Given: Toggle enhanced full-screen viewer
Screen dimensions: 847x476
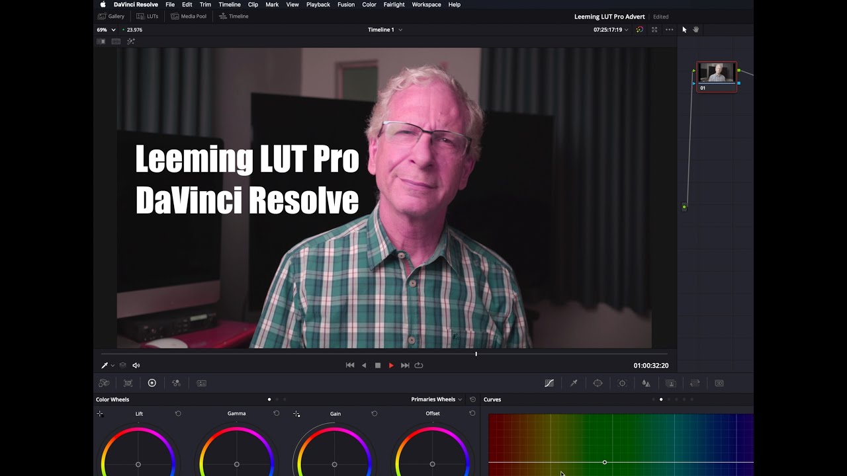Looking at the screenshot, I should coord(654,30).
